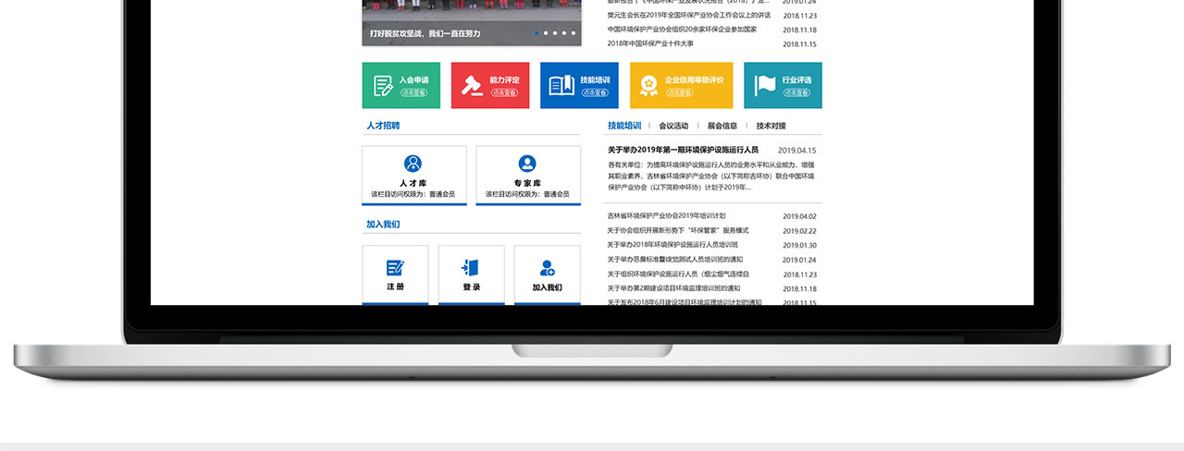Screen dimensions: 1184x451
Task: Click 点击查看 button on 企业信用等级评价 tile
Action: coord(679,92)
